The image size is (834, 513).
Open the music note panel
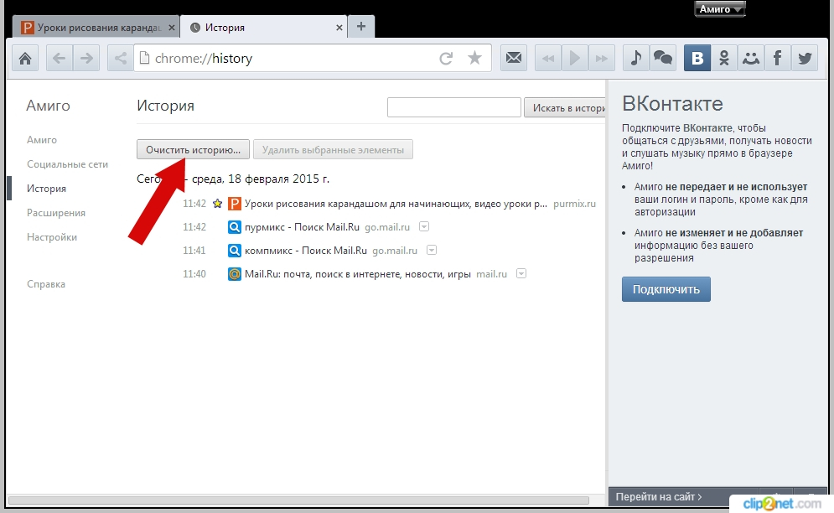click(635, 58)
